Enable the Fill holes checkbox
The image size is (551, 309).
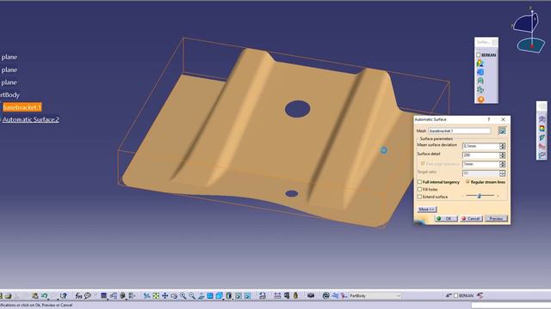[419, 189]
